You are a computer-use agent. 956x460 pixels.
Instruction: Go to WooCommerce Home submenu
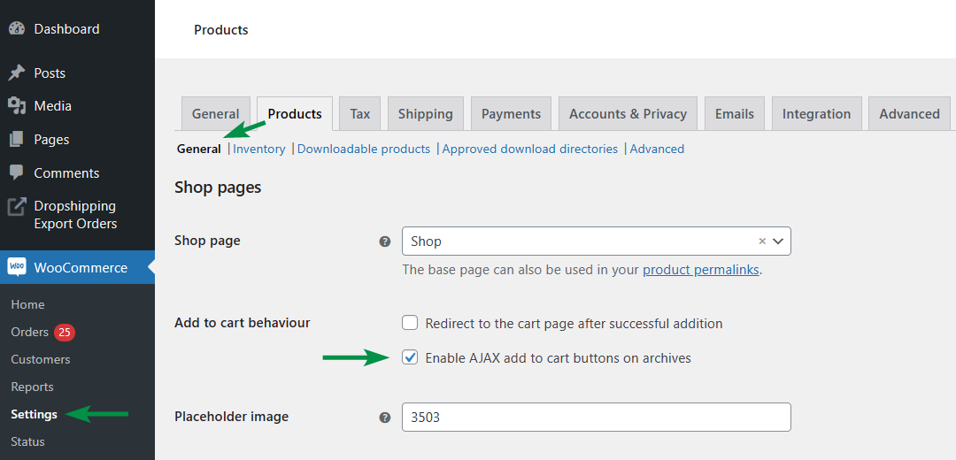(x=27, y=304)
